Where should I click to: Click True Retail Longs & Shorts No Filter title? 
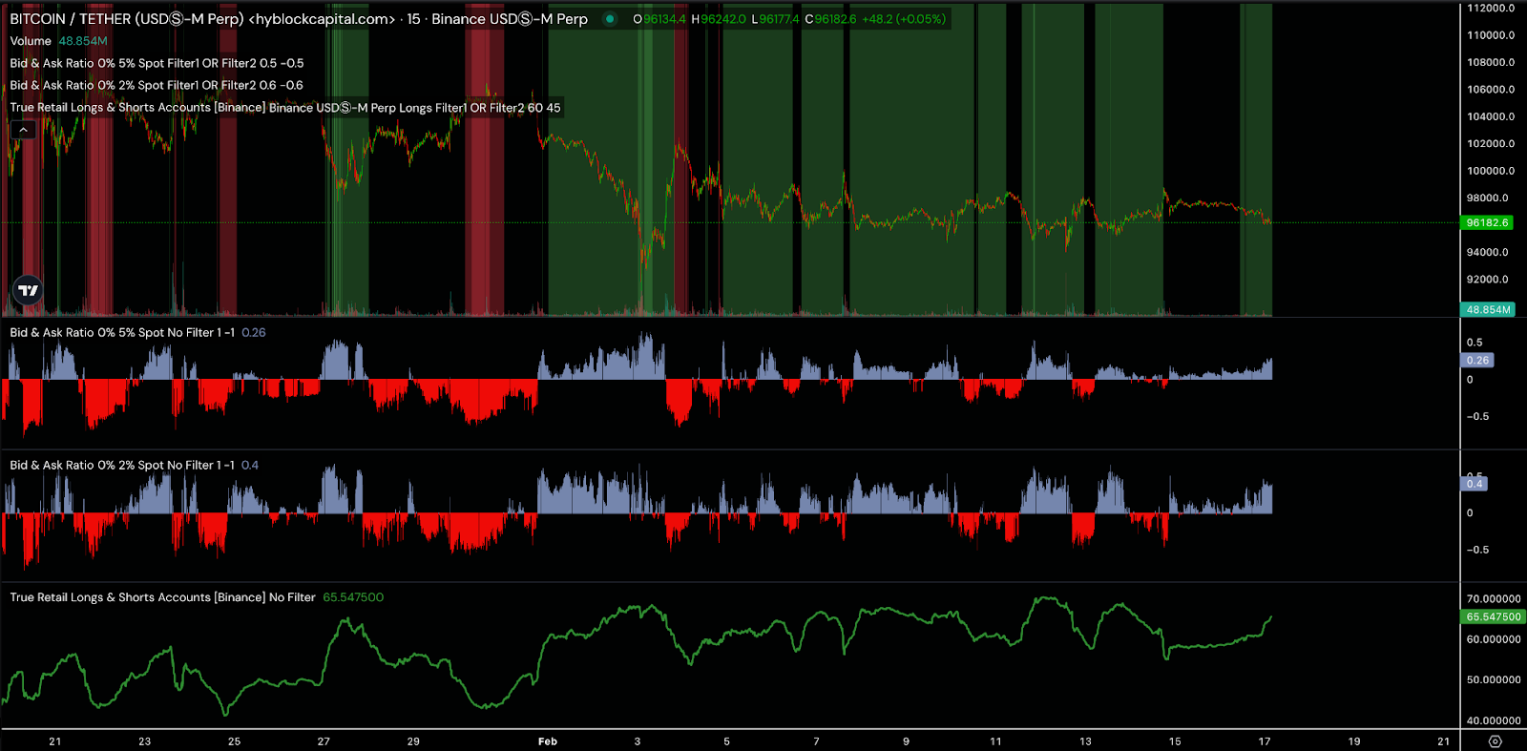(x=162, y=597)
